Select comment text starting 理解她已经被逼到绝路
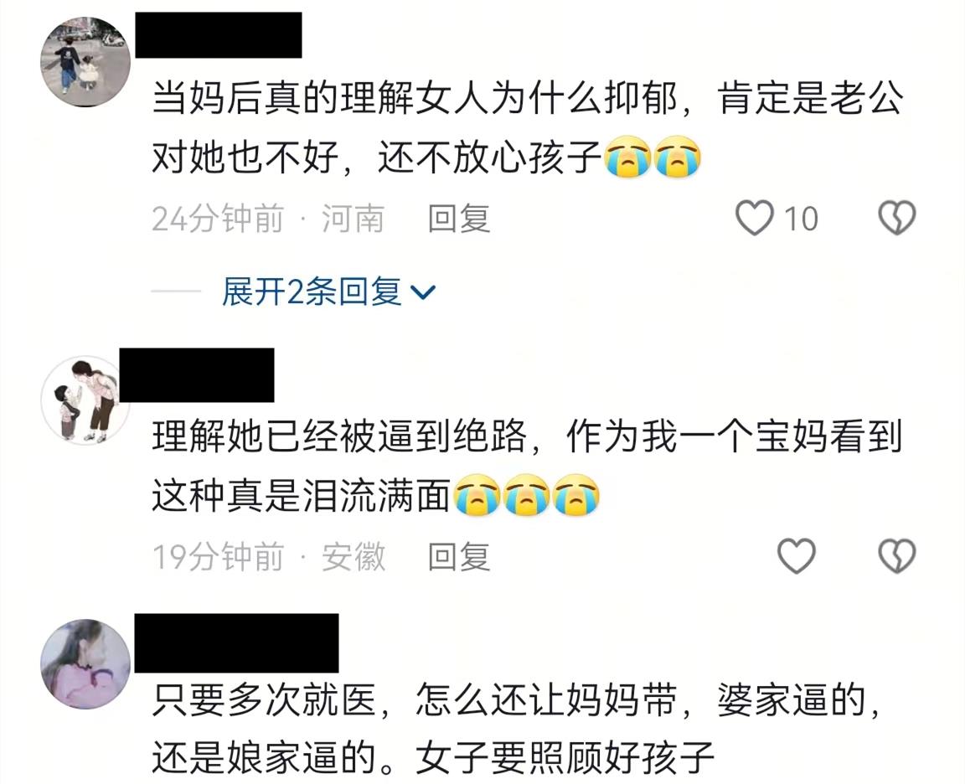This screenshot has width=965, height=784. 528,466
